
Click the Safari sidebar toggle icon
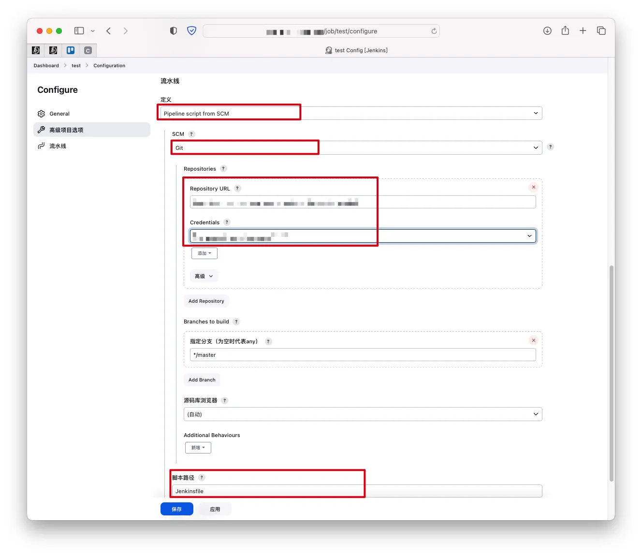(79, 31)
